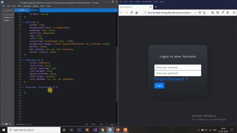237x133 pixels.
Task: Open main.css in Brackets file tree
Action: click(7, 20)
